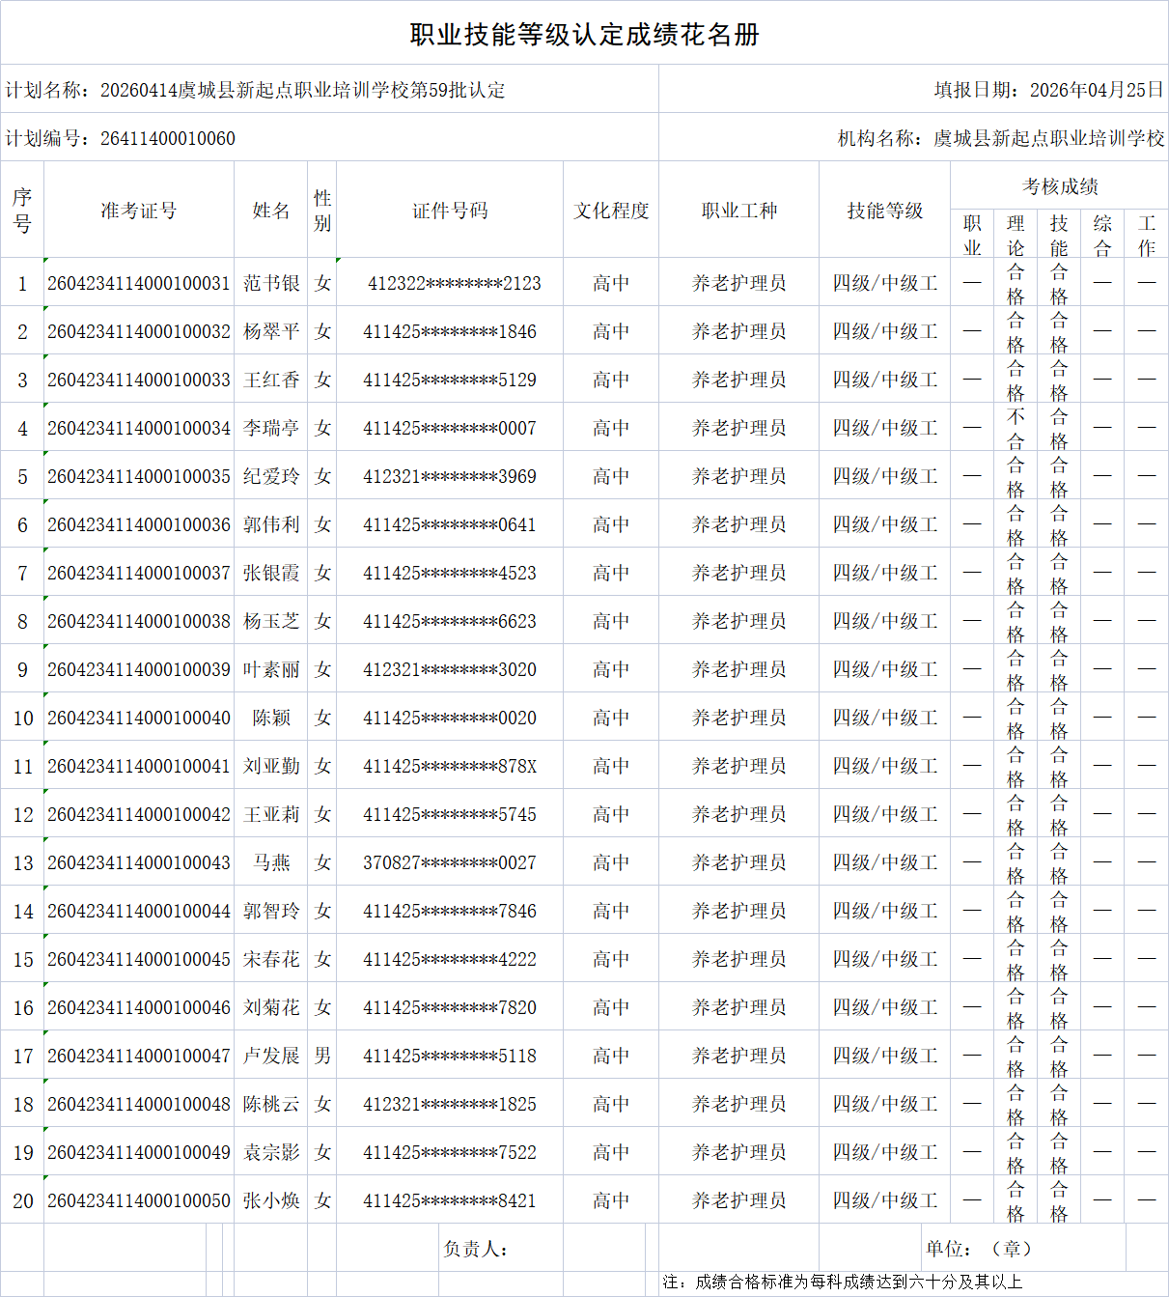Select name cell 杨翠平
Viewport: 1169px width, 1297px height.
[271, 331]
